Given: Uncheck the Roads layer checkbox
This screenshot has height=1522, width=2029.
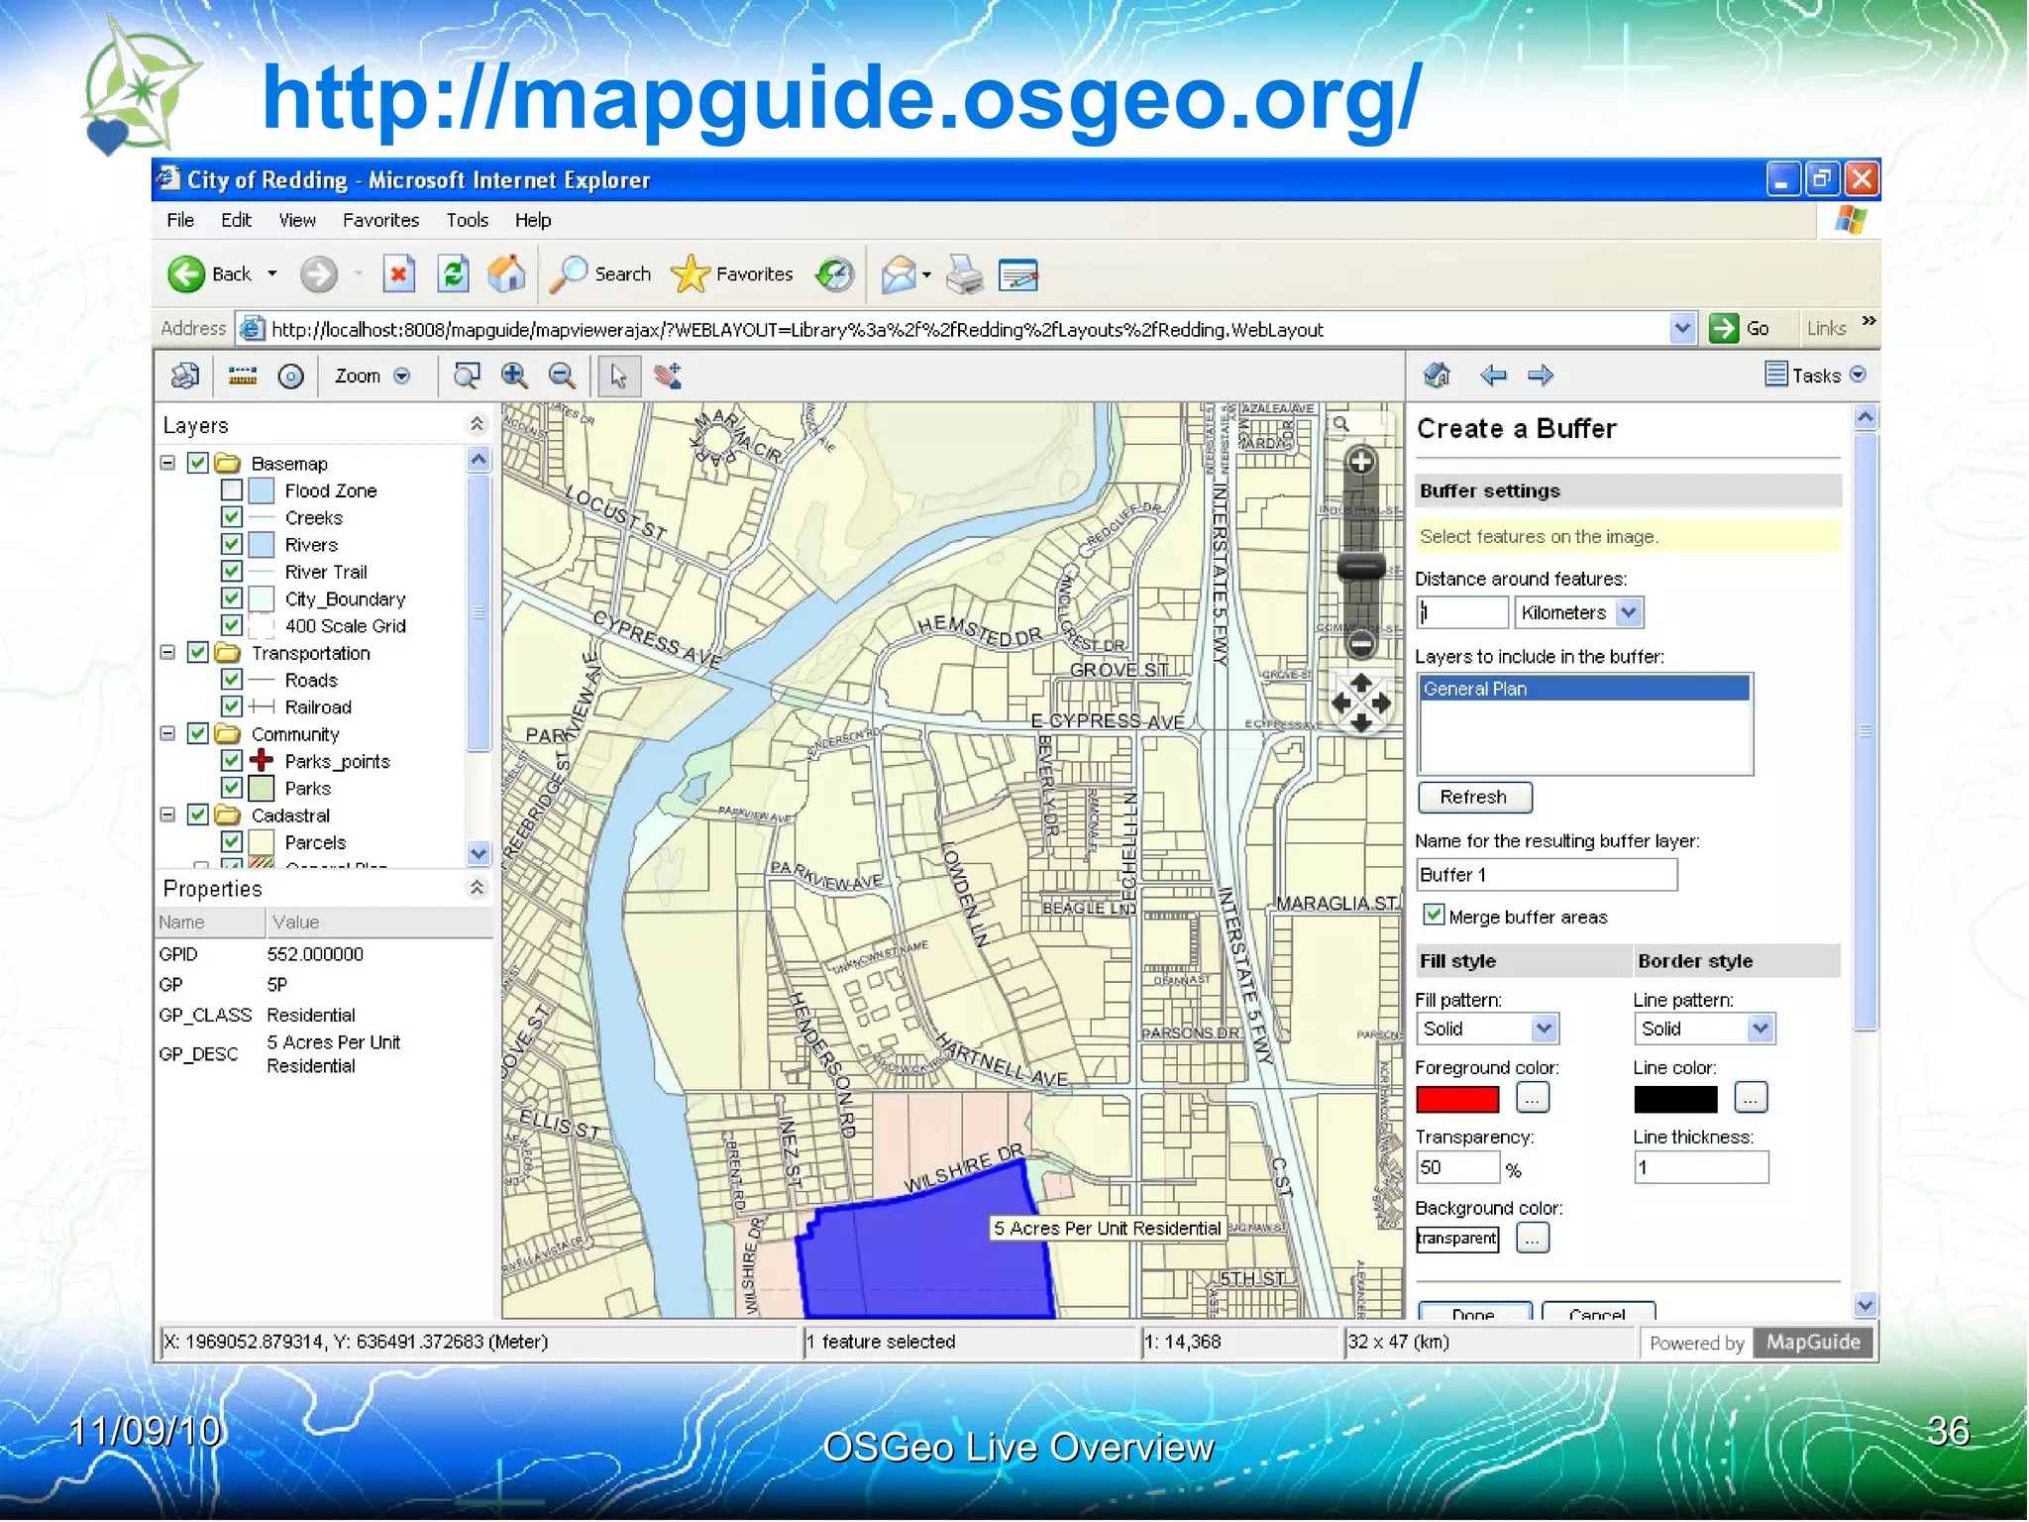Looking at the screenshot, I should click(x=232, y=680).
